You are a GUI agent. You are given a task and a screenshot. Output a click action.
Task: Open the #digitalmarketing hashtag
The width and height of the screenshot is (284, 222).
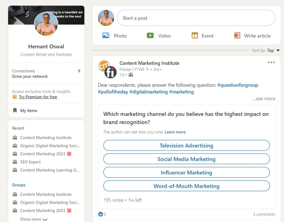[x=149, y=92]
